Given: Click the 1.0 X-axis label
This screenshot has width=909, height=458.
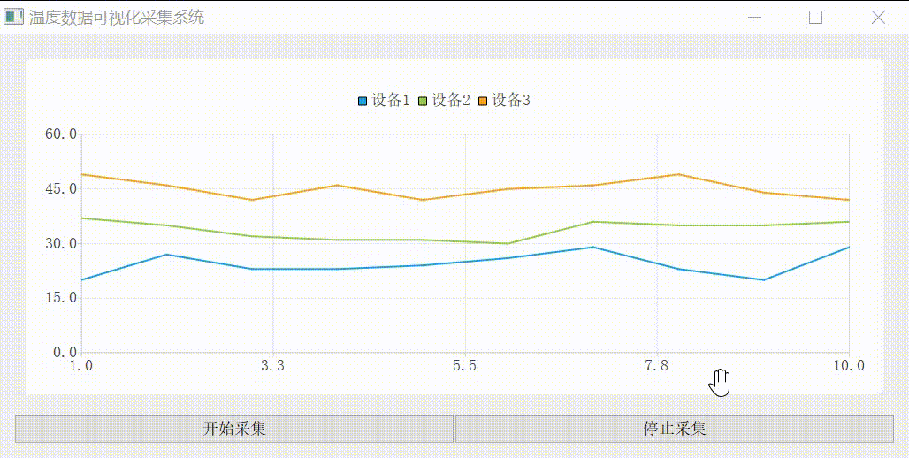Looking at the screenshot, I should (x=81, y=366).
